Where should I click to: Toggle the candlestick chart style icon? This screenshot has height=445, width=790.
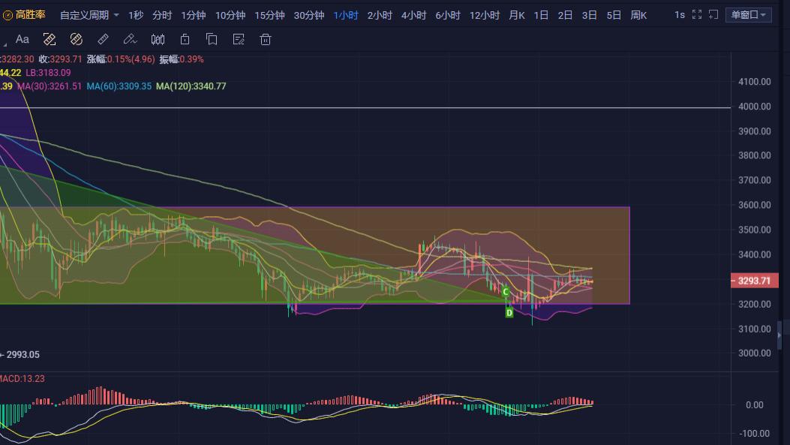point(158,39)
